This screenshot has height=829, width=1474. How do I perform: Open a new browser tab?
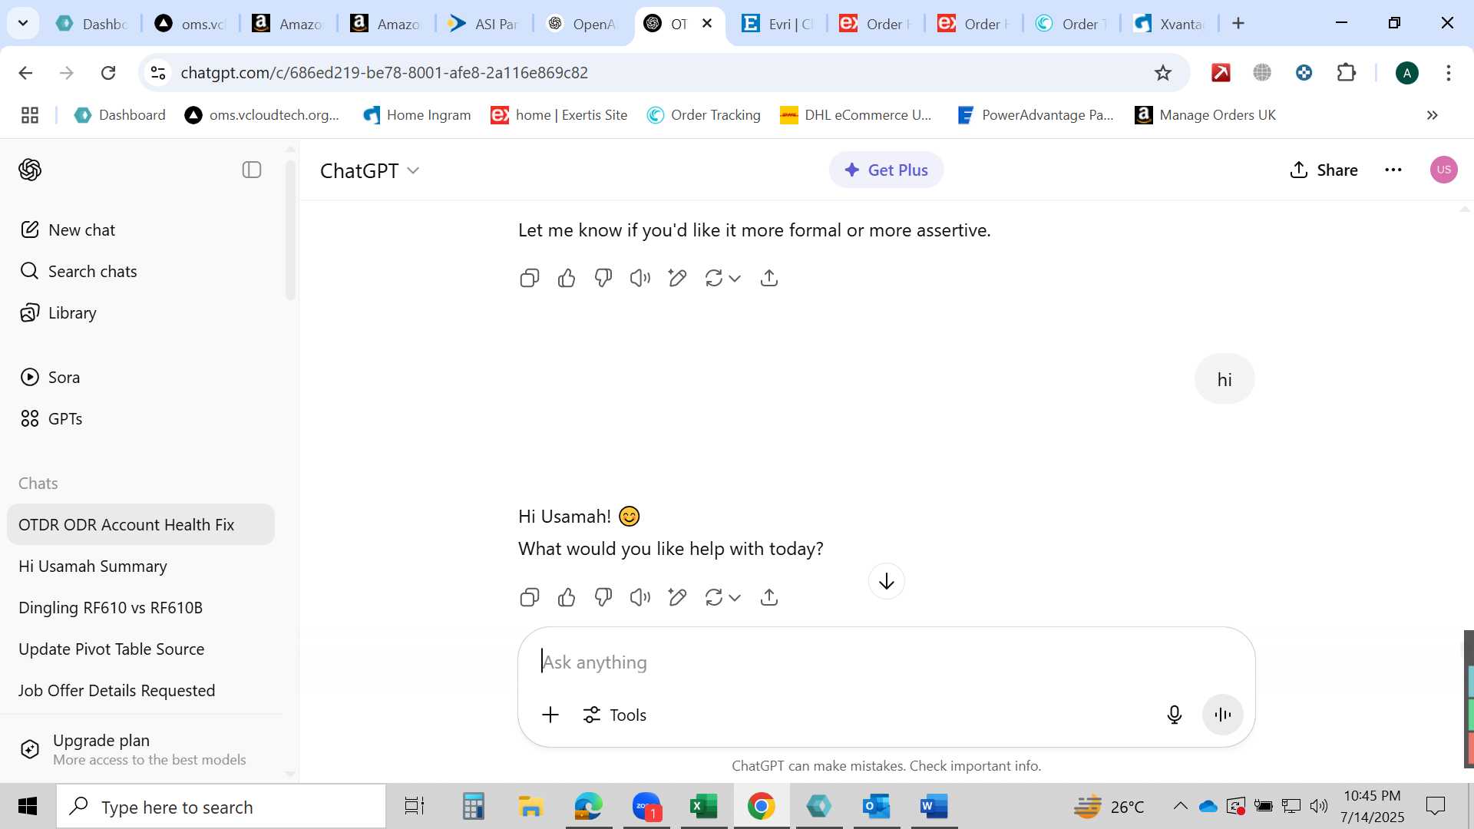1238,24
